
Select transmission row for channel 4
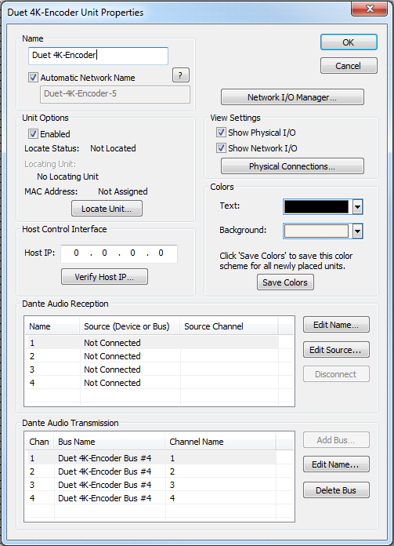[151, 498]
